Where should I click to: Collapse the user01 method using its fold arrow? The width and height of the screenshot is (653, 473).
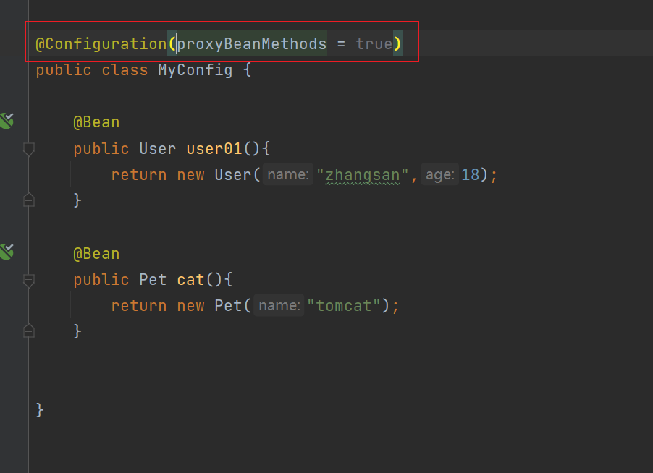tap(29, 149)
